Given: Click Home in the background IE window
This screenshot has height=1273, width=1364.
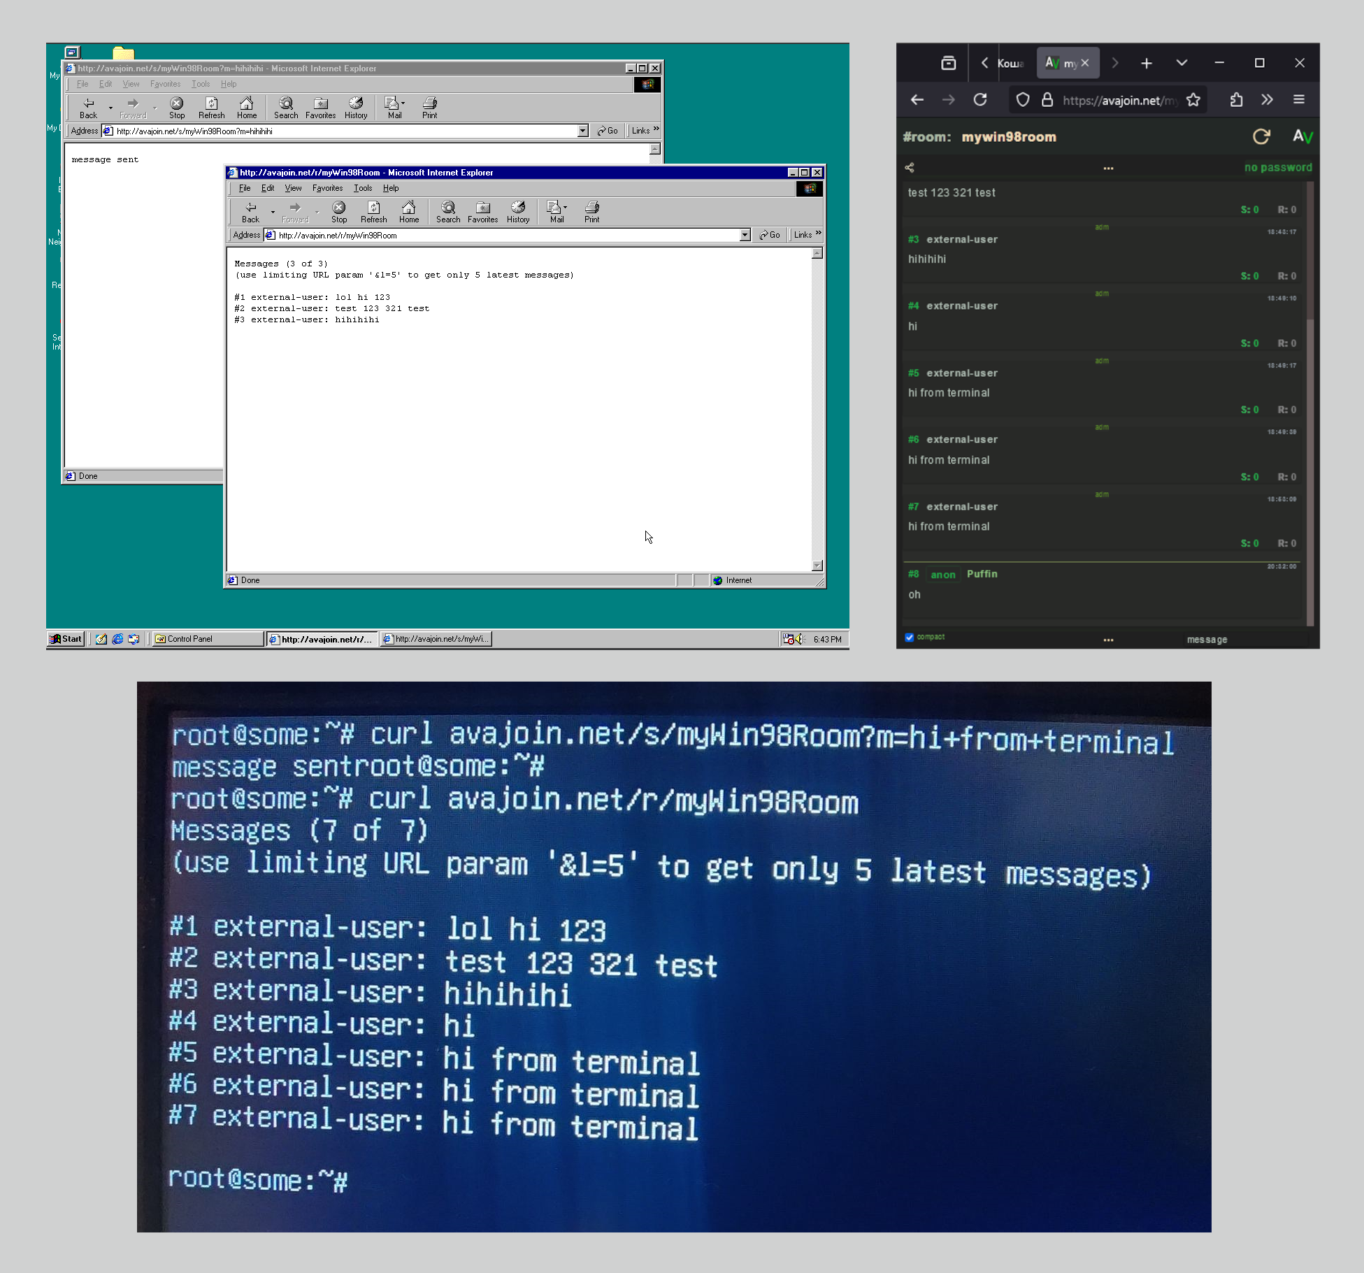Looking at the screenshot, I should pos(247,108).
